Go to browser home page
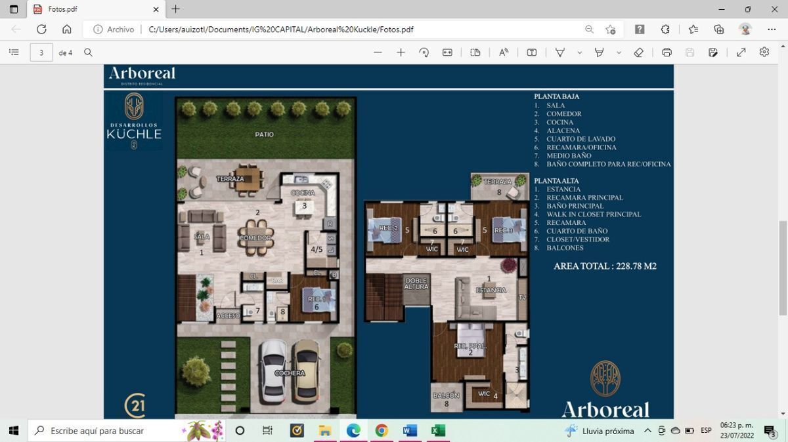The image size is (788, 442). tap(67, 30)
